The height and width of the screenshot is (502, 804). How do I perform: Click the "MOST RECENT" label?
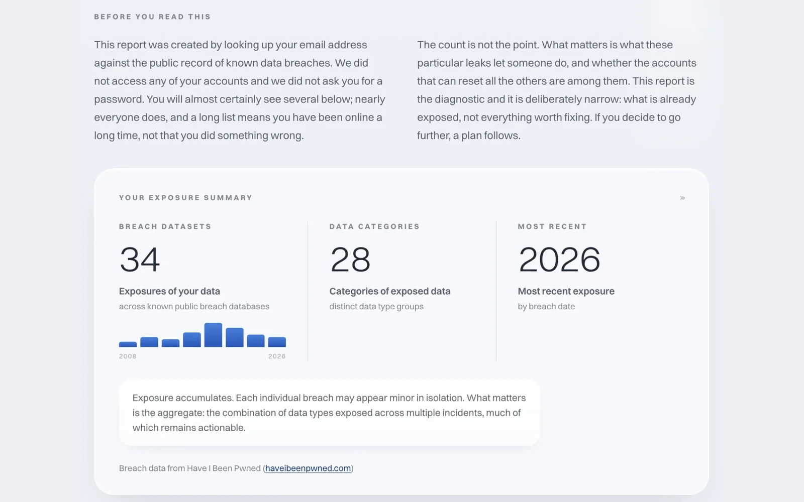552,226
